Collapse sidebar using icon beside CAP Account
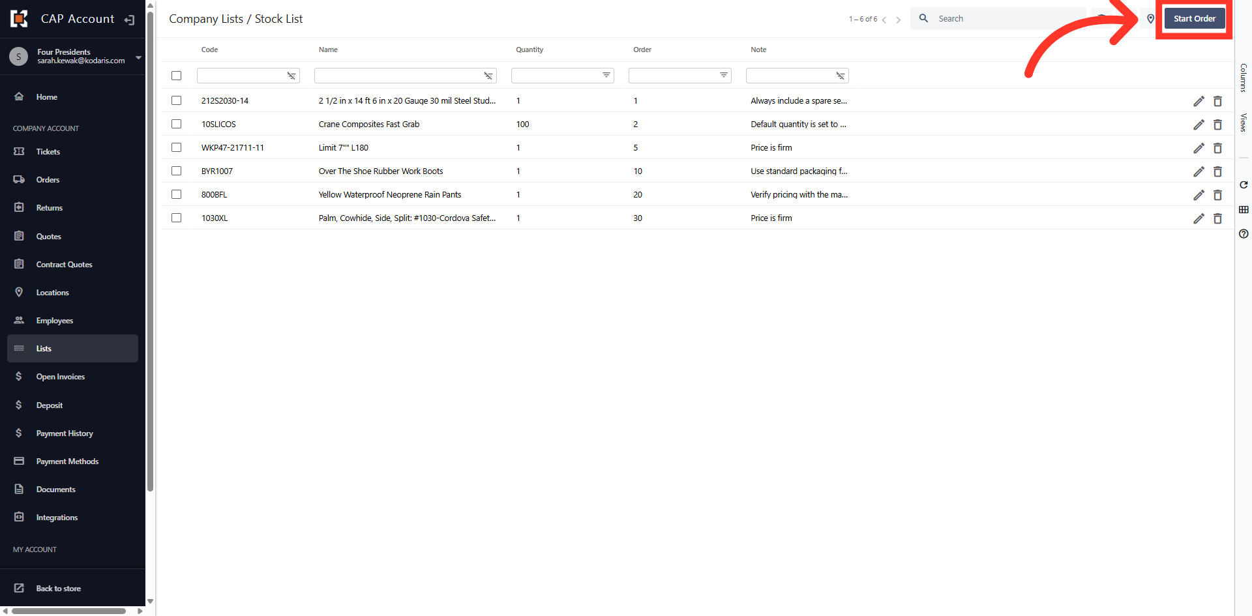The image size is (1252, 616). (130, 20)
